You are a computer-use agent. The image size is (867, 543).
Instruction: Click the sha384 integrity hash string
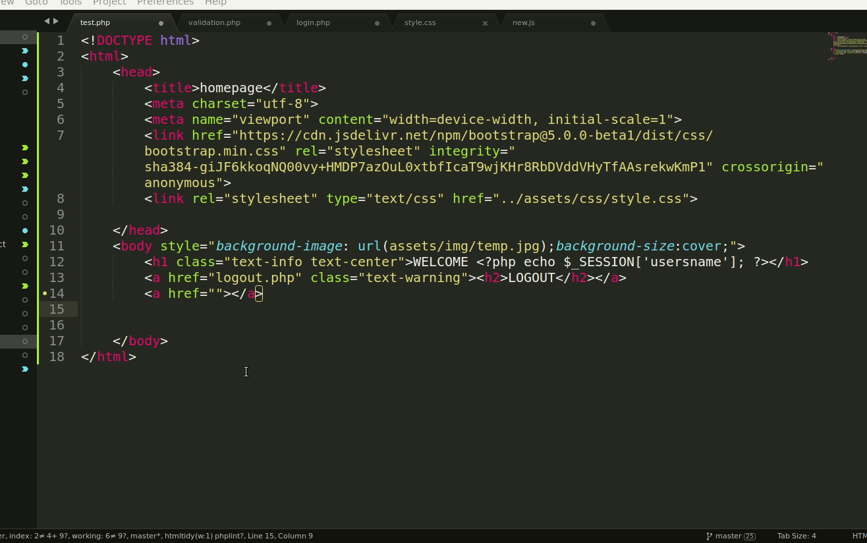(425, 167)
